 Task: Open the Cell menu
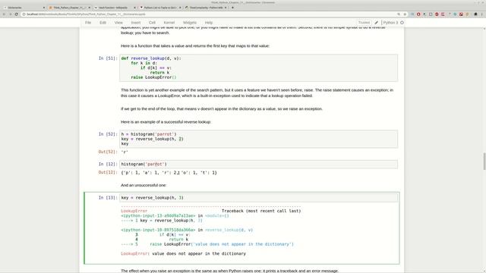pos(152,23)
